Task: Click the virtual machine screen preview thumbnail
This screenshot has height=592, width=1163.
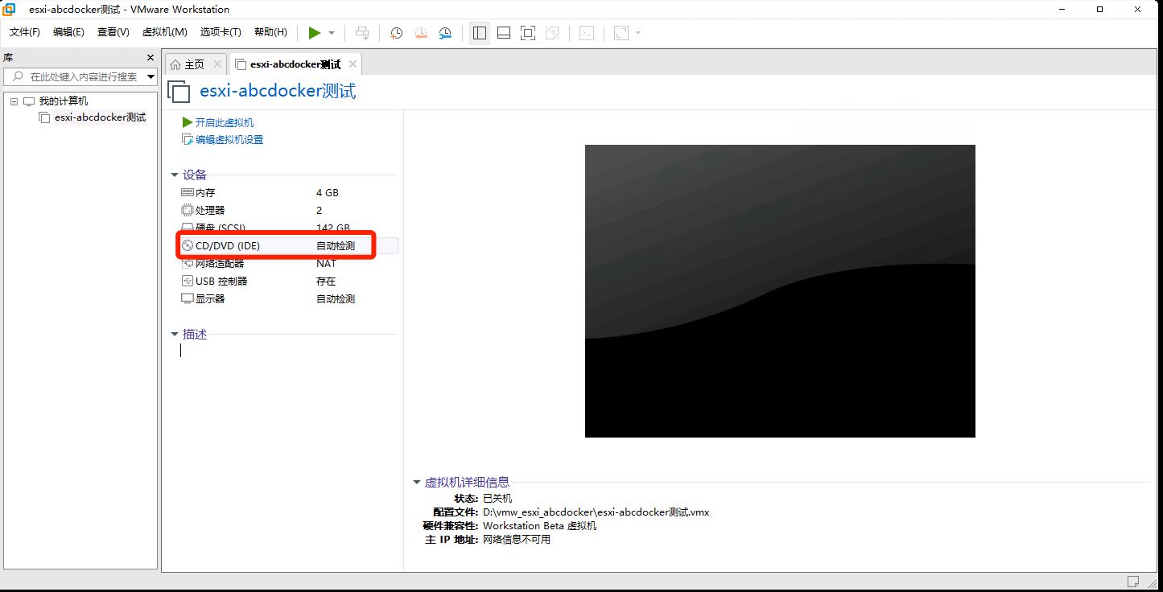Action: pos(780,291)
